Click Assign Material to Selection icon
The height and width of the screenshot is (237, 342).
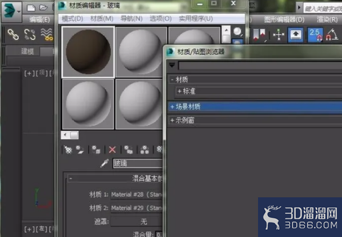tap(96, 150)
